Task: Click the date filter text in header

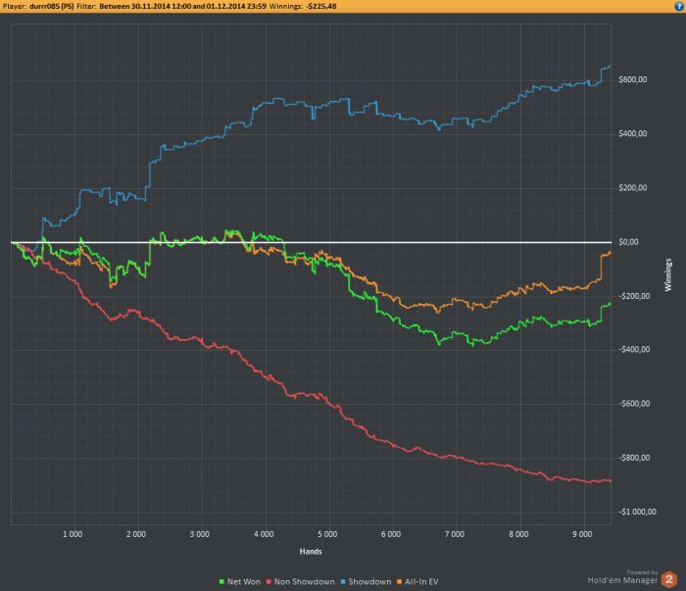Action: click(182, 6)
